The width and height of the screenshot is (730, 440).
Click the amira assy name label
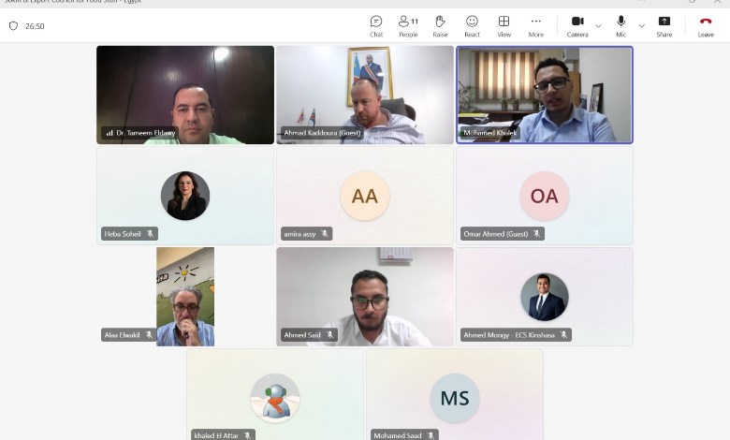[299, 234]
